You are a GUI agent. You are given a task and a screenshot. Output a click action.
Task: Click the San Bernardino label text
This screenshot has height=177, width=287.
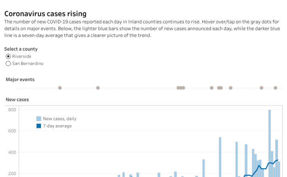click(28, 64)
